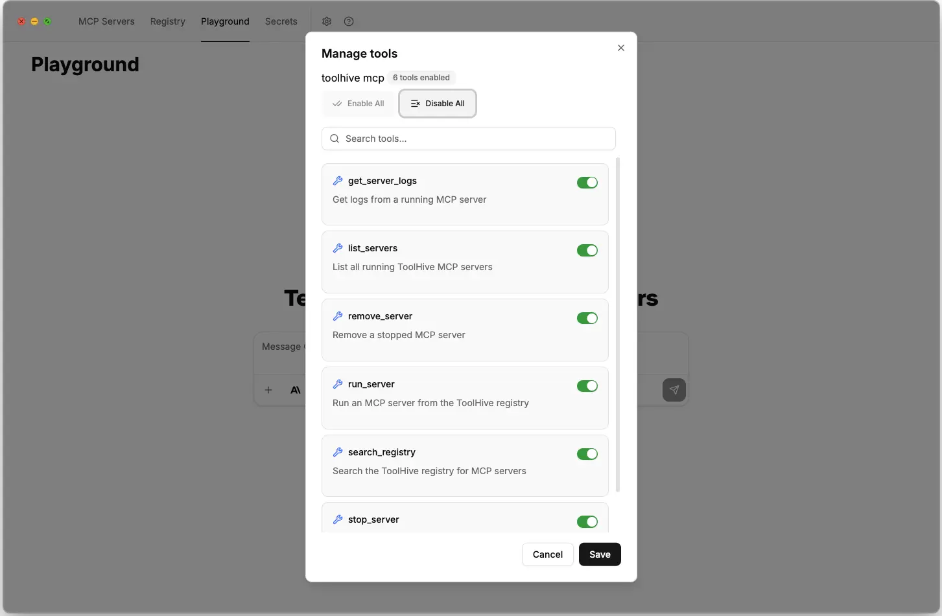This screenshot has height=616, width=942.
Task: Open the settings gear in the toolbar
Action: click(327, 21)
